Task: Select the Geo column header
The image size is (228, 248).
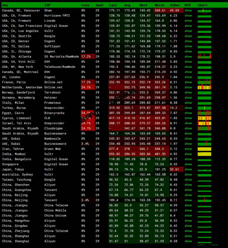Action: coord(5,5)
